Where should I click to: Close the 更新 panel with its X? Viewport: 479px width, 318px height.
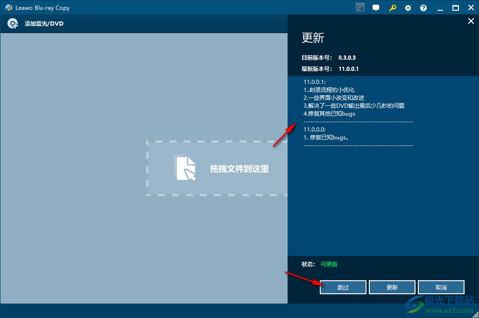pos(471,21)
